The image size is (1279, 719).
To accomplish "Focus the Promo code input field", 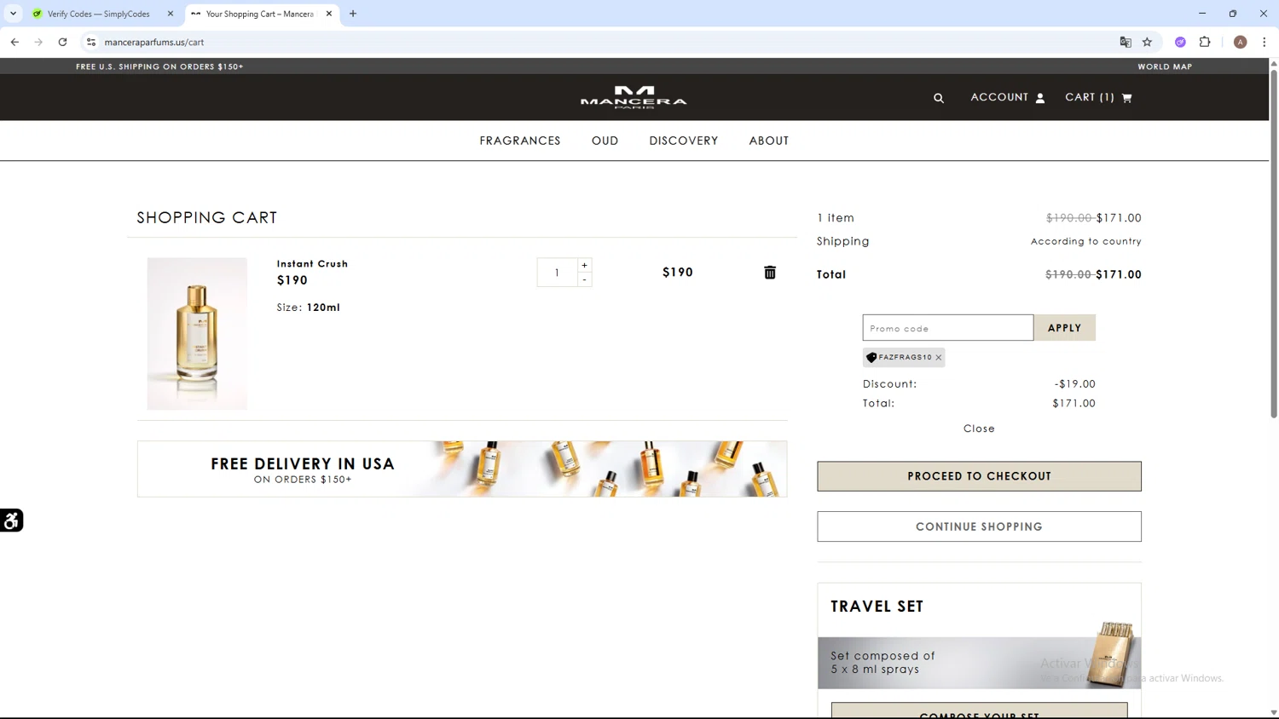I will tap(948, 328).
